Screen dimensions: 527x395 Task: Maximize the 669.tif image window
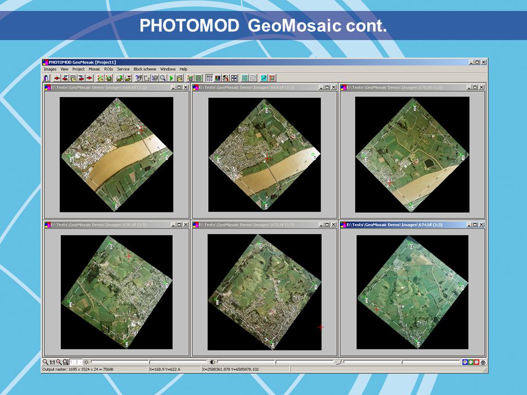327,87
